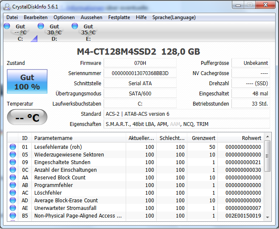Image resolution: width=279 pixels, height=229 pixels.
Task: Open the Datei menu
Action: (12, 17)
